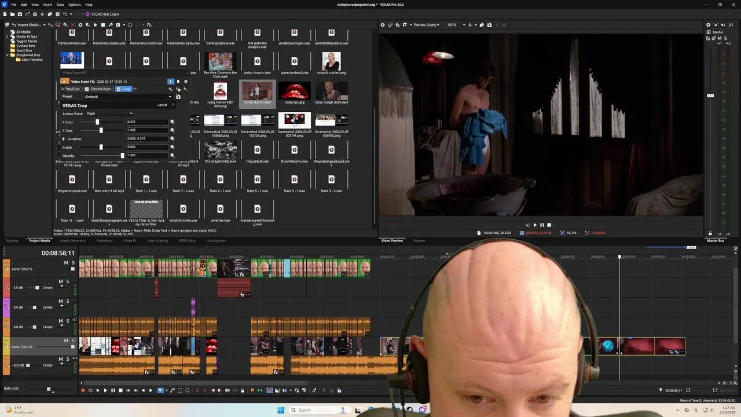Viewport: 741px width, 417px height.
Task: Pause playback under the video preview
Action: pos(542,225)
